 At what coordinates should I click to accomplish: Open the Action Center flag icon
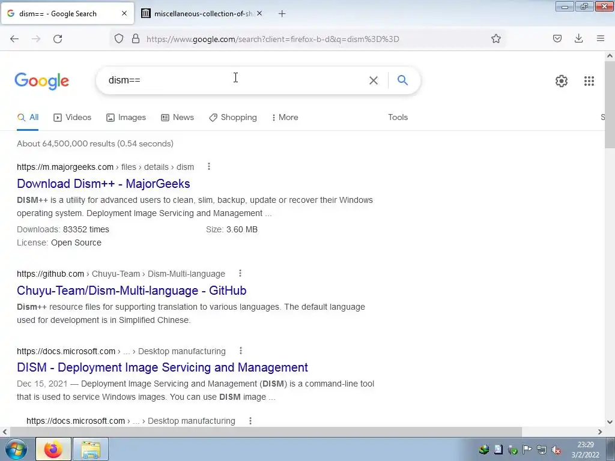click(x=527, y=450)
